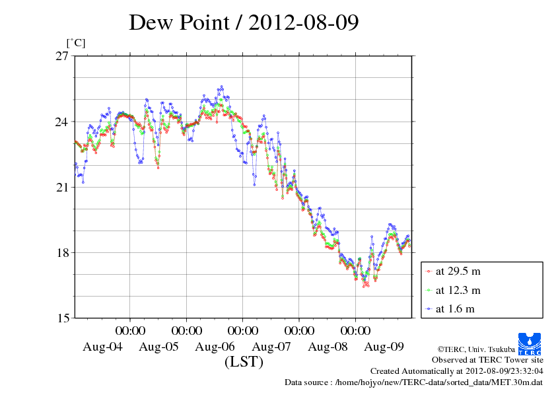Click the Aug-06 date label

pyautogui.click(x=215, y=346)
